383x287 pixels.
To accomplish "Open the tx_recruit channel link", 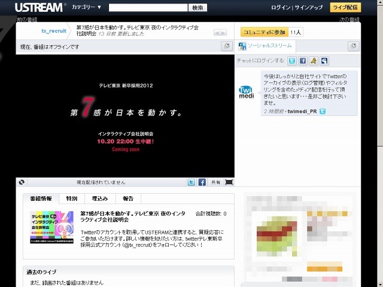I will [54, 31].
